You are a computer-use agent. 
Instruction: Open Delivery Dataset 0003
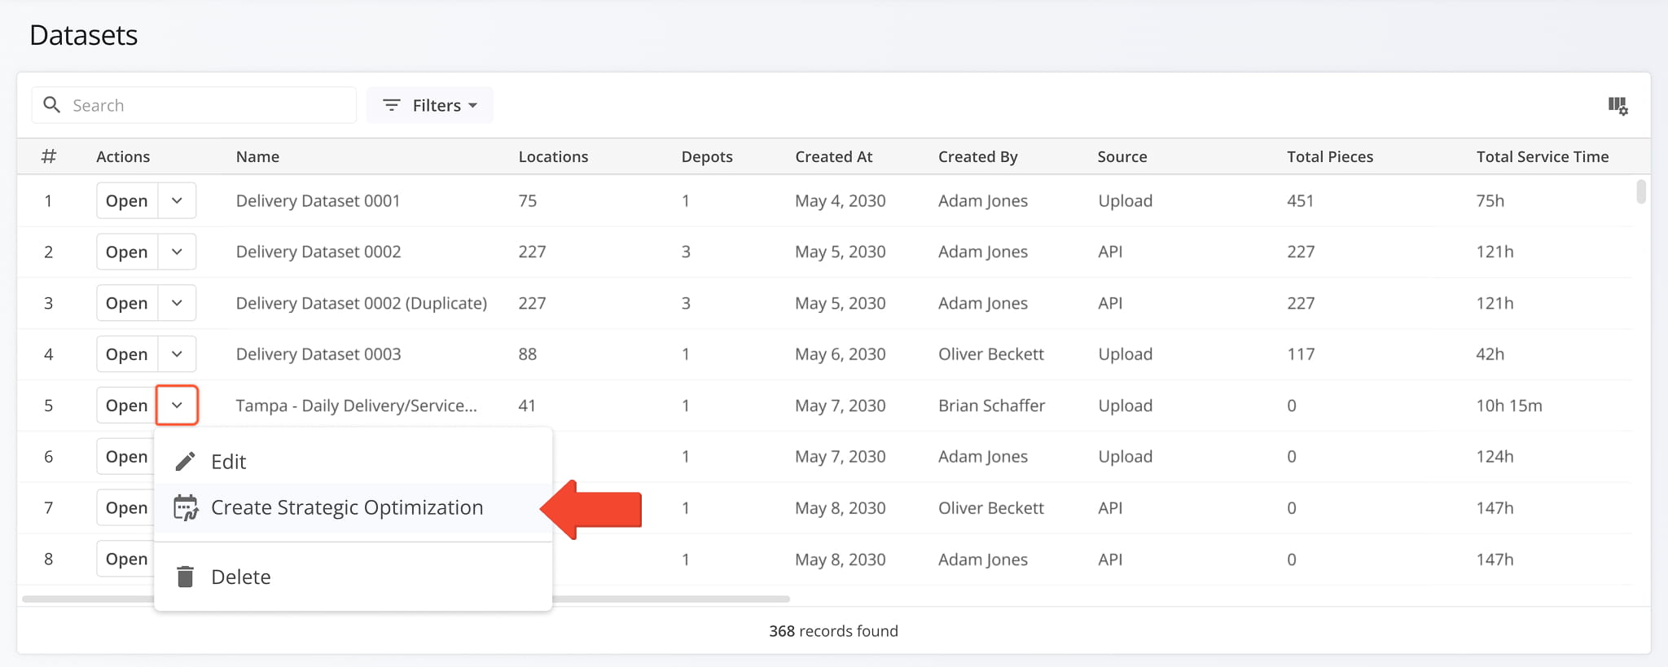tap(127, 354)
